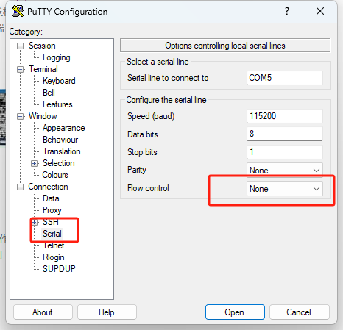This screenshot has height=330, width=343.
Task: Click the Speed (baud) input field
Action: [x=285, y=116]
